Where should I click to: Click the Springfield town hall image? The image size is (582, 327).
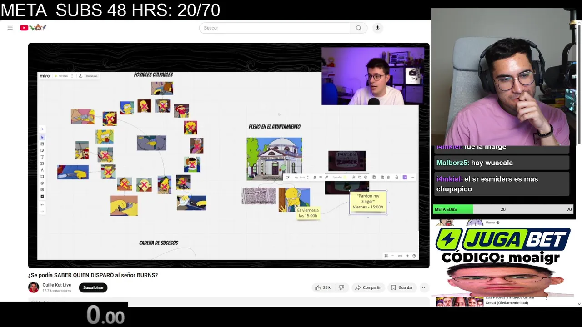coord(274,159)
